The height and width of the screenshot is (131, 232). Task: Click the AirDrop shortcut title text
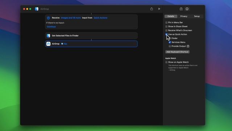point(45,9)
